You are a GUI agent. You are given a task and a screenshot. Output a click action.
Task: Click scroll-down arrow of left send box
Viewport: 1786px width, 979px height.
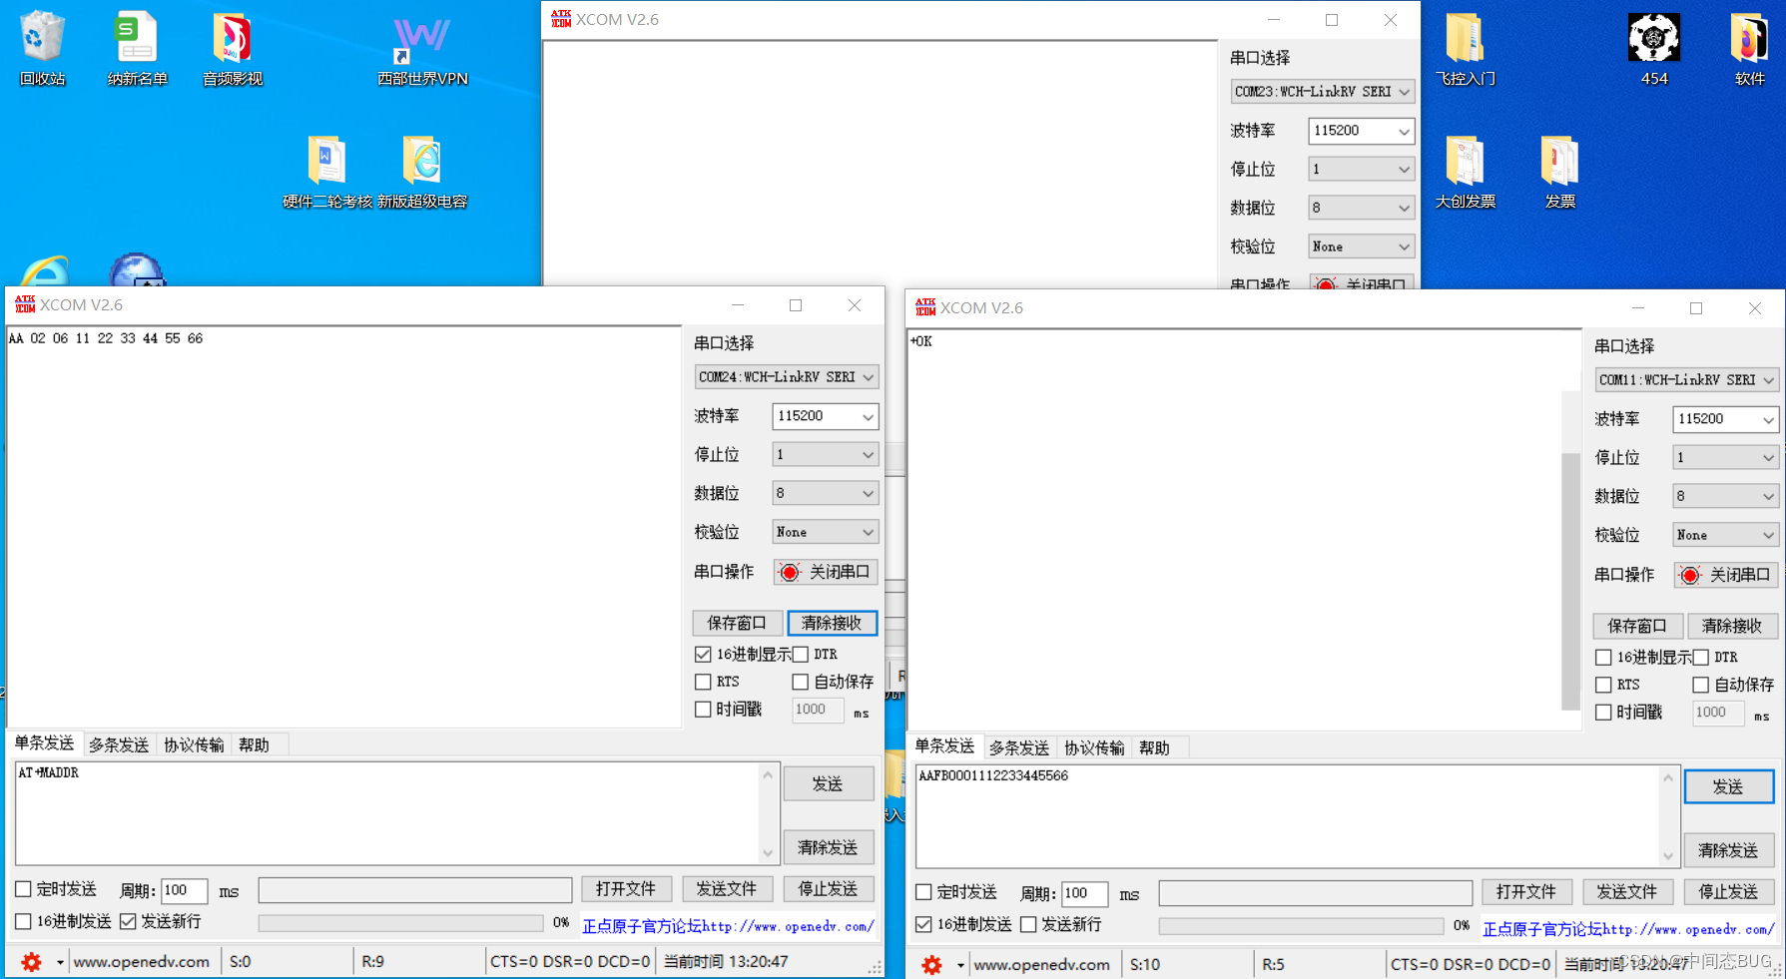tap(768, 853)
